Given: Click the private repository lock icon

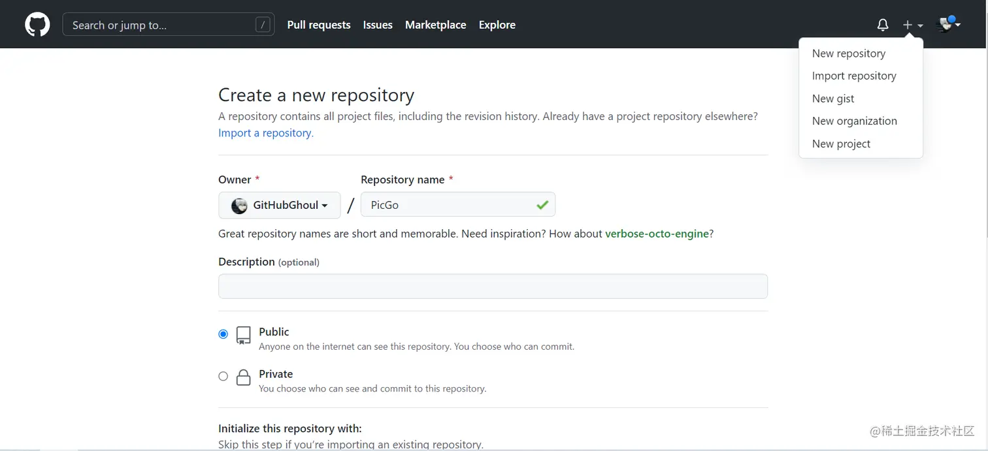Looking at the screenshot, I should pyautogui.click(x=243, y=377).
